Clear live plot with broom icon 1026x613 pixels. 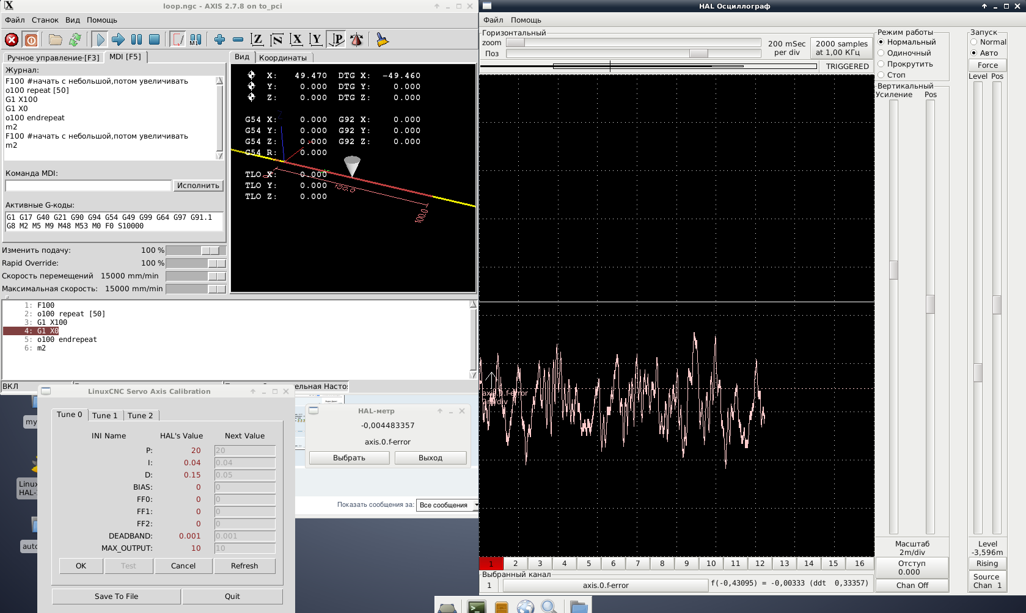pyautogui.click(x=382, y=40)
